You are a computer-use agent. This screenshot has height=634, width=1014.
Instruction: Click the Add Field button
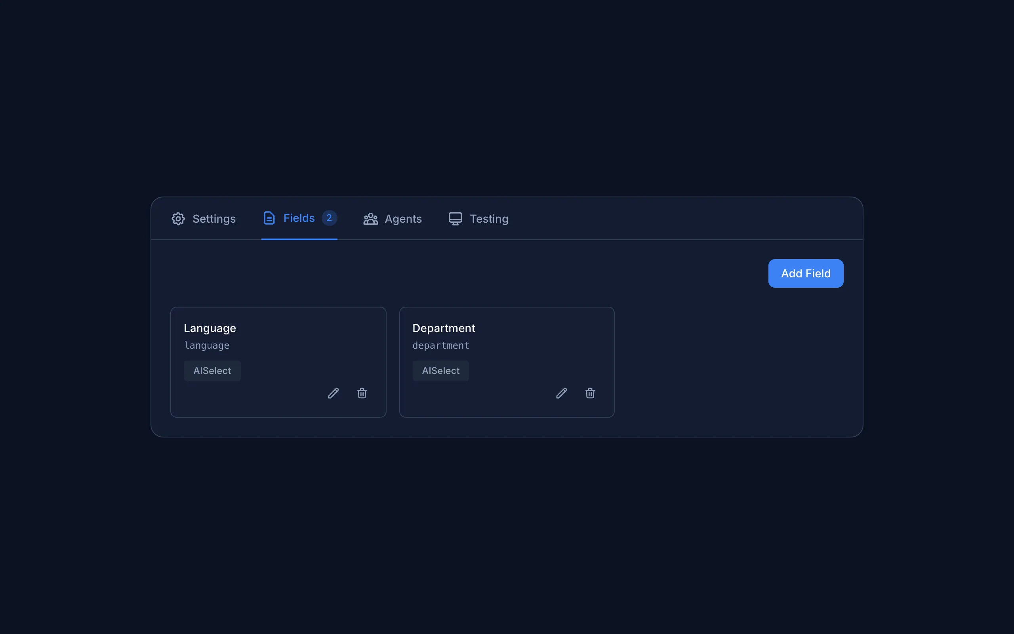[805, 273]
